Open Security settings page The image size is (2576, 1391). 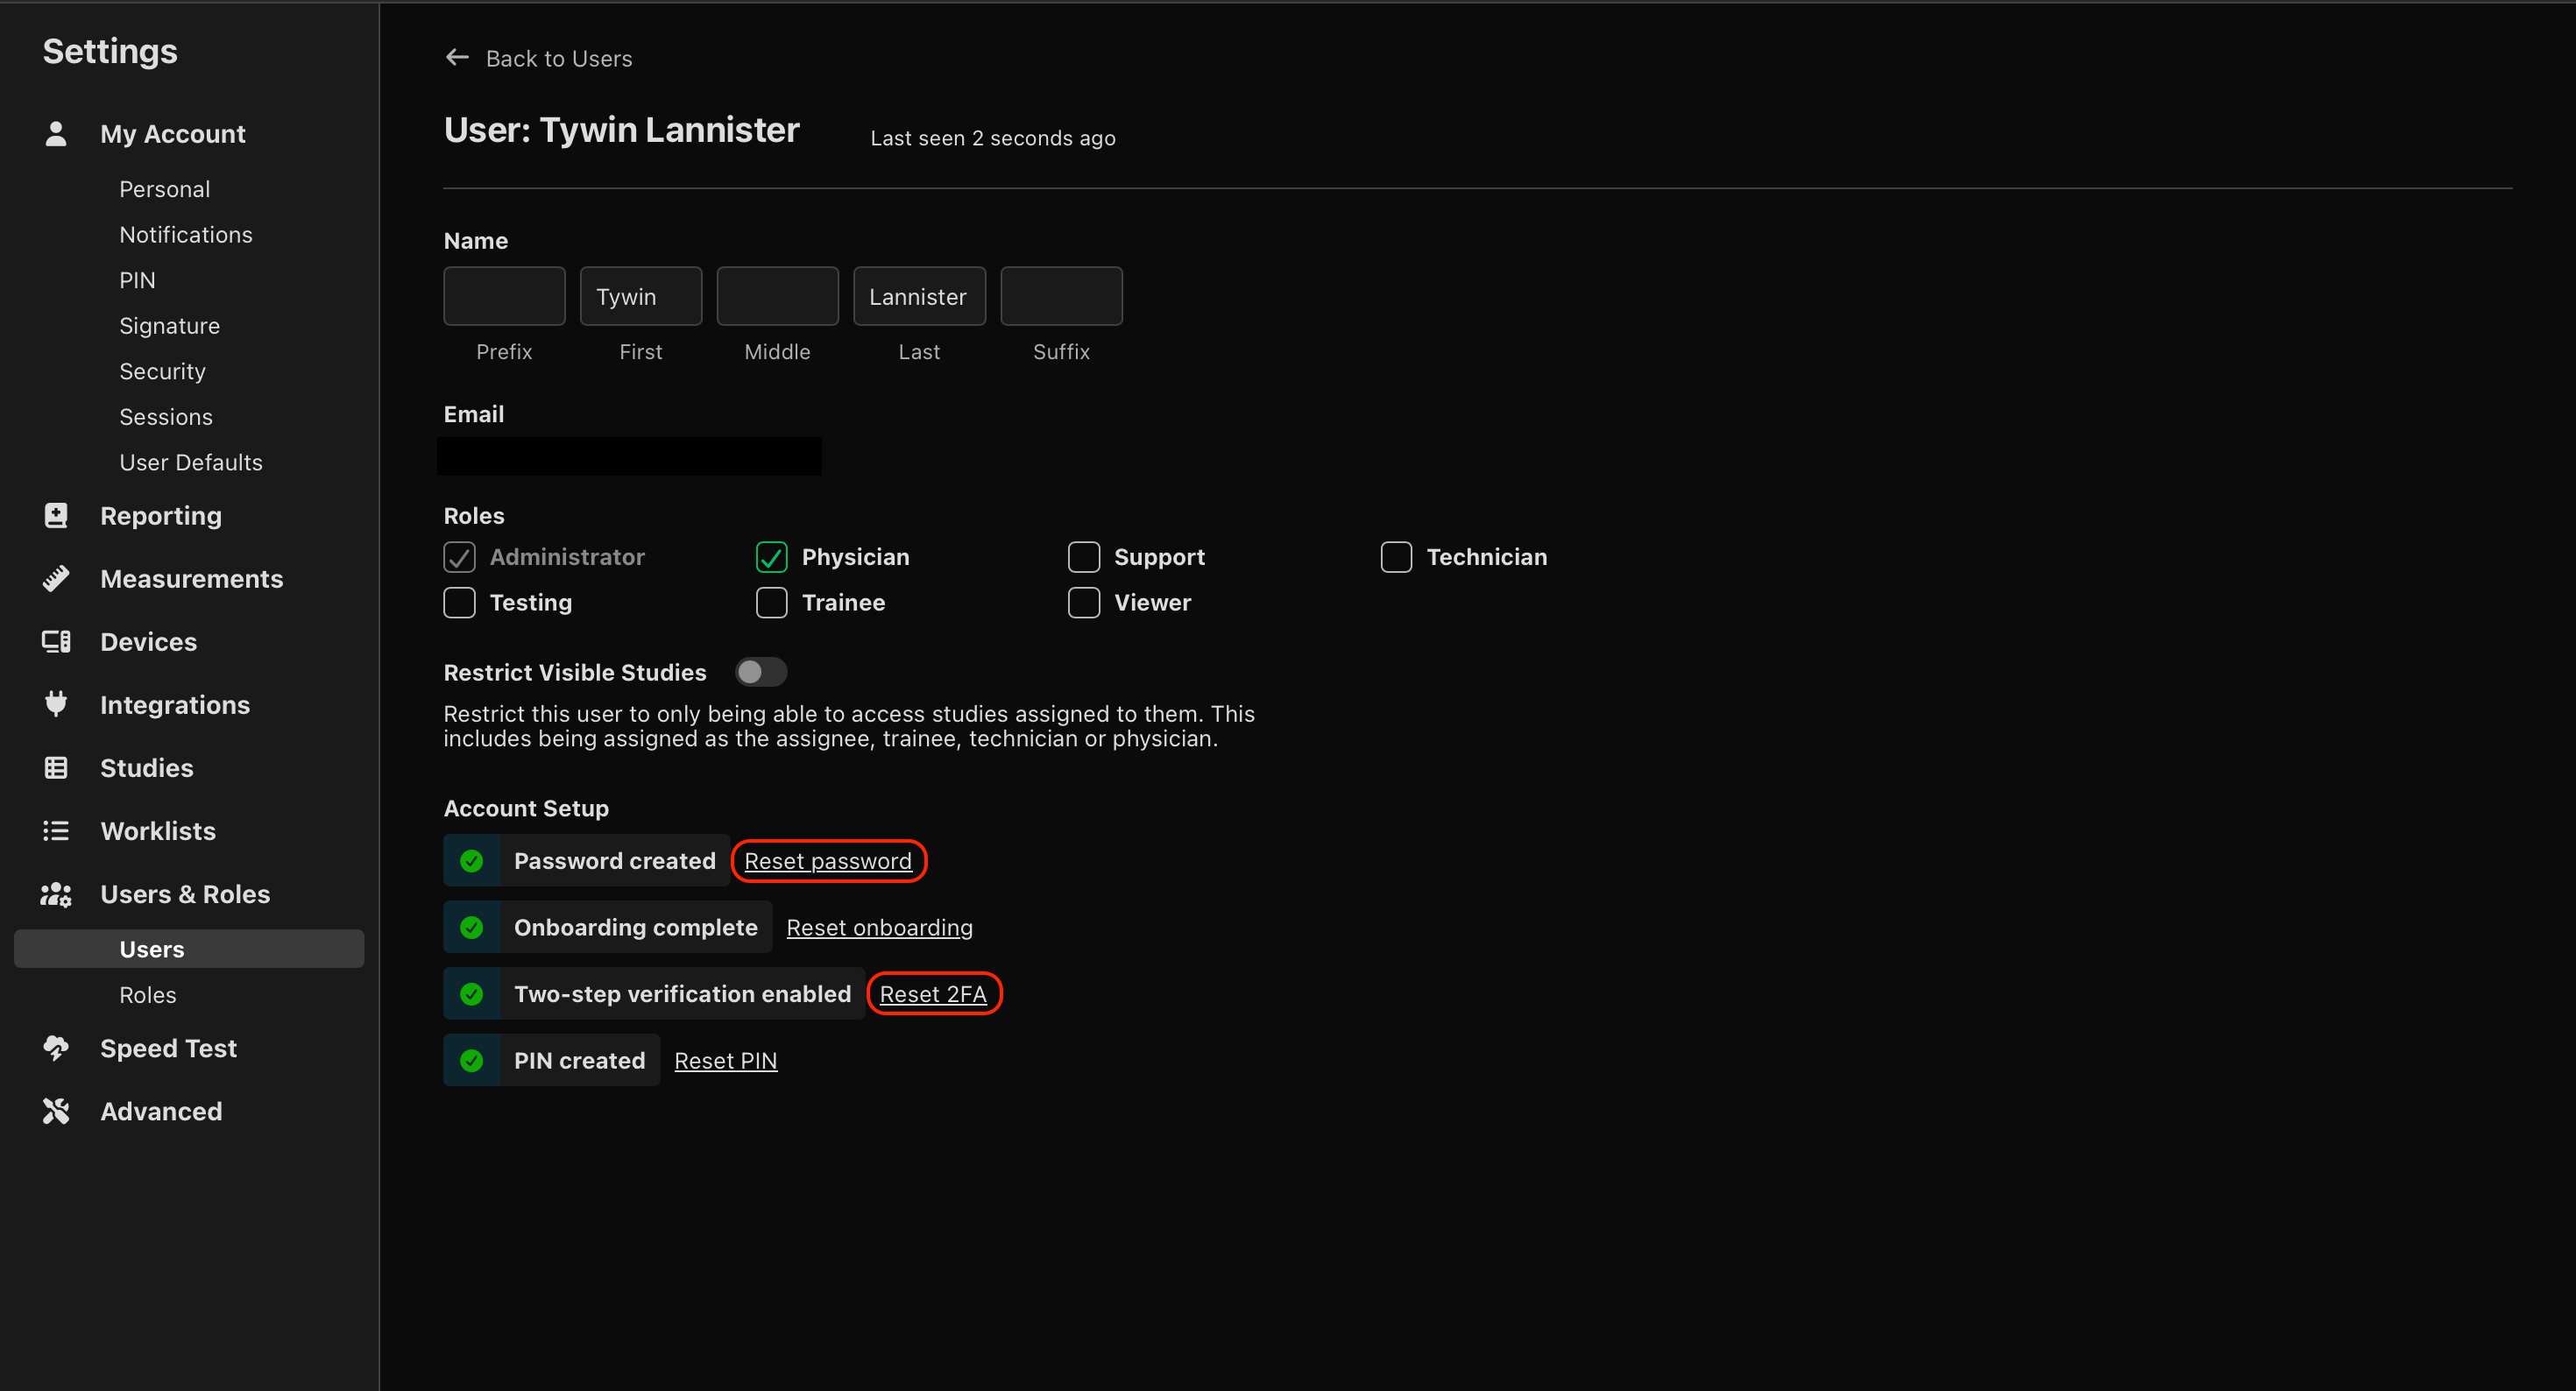pos(162,371)
